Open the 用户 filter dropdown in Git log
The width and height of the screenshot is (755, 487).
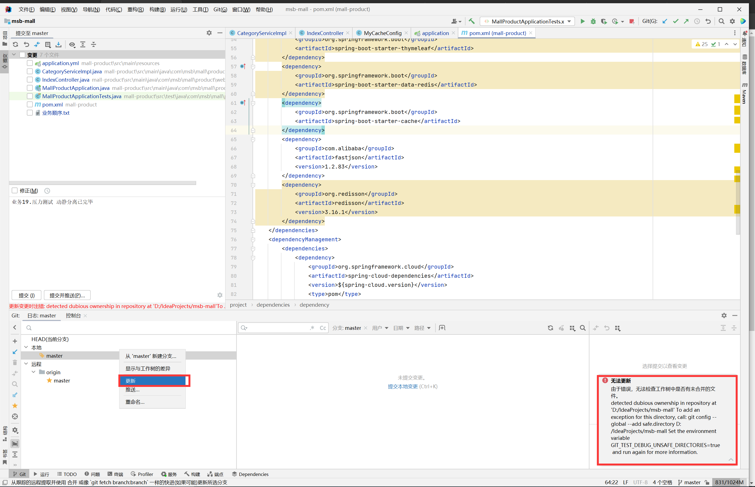[380, 328]
